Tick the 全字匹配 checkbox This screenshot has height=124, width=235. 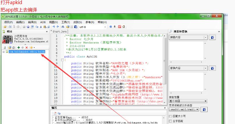tap(171, 121)
